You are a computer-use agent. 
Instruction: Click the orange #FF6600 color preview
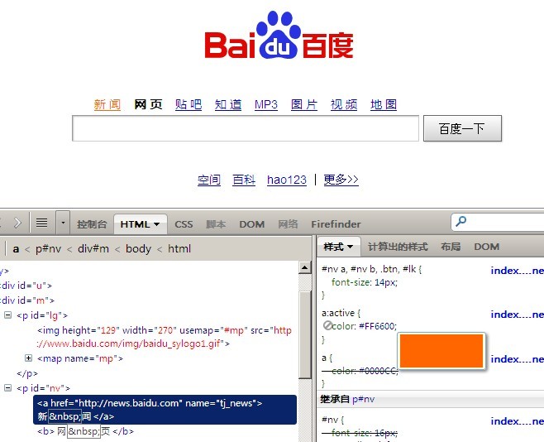pos(441,351)
